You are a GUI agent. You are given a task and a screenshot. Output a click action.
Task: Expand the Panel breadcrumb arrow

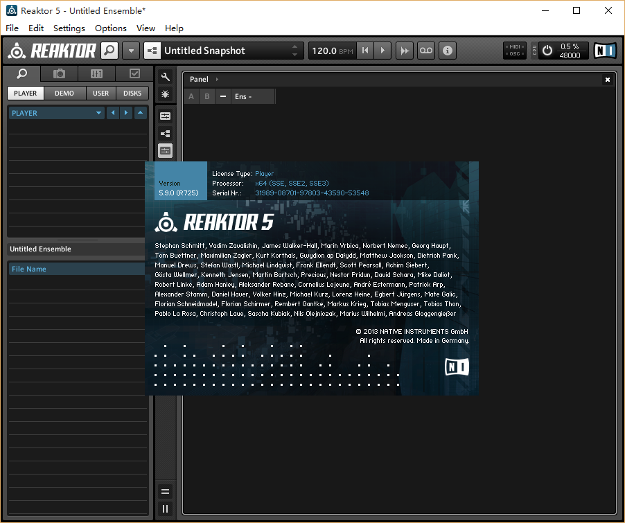point(217,80)
